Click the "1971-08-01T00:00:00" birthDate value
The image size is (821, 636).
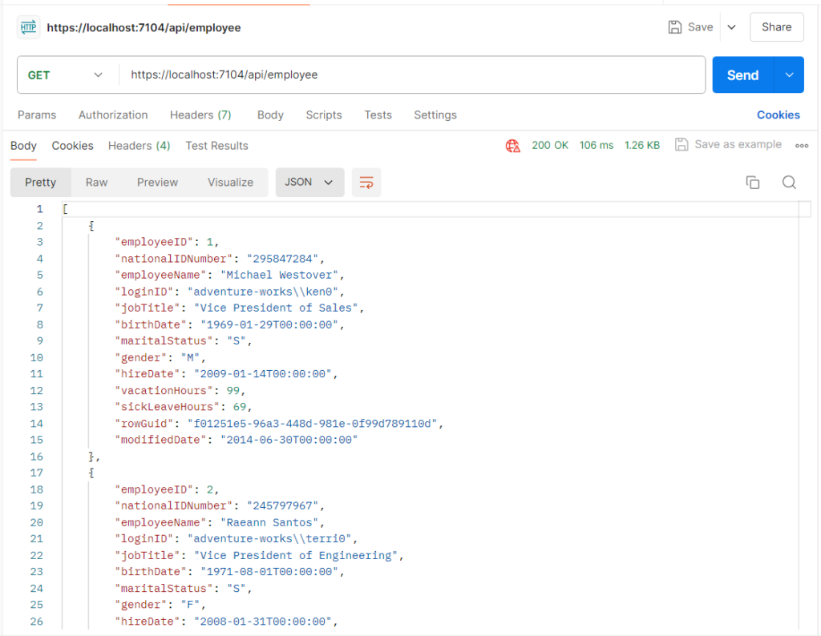click(269, 571)
